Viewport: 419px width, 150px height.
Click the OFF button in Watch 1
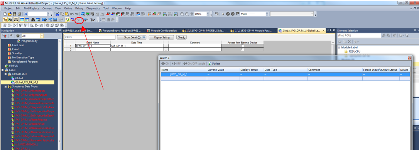coord(176,64)
